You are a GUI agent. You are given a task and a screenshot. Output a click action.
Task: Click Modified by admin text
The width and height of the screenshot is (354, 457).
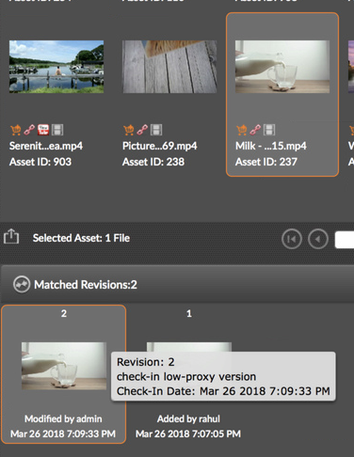point(63,418)
